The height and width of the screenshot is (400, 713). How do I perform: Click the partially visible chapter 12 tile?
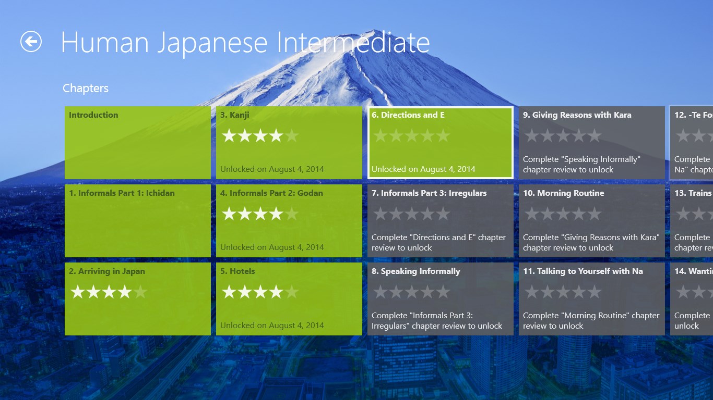tap(692, 143)
